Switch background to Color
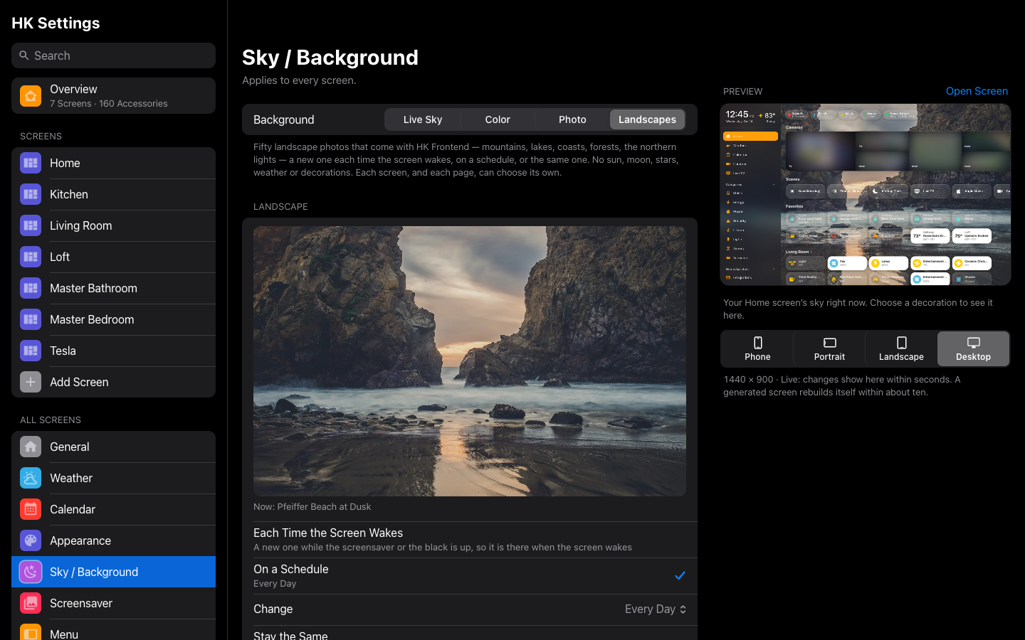Screen dimensions: 1025x640 click(x=498, y=119)
